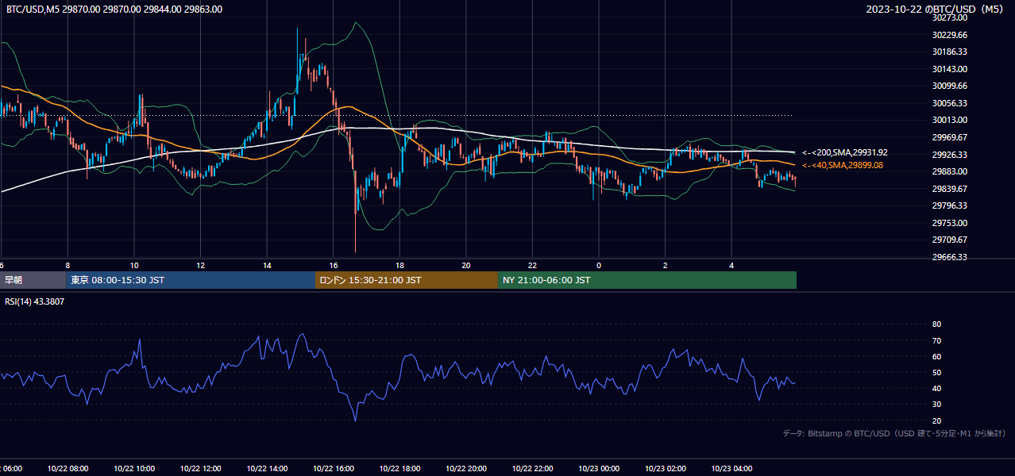This screenshot has height=476, width=1015.
Task: Select bottom time label 10/22 14:00
Action: (x=266, y=468)
